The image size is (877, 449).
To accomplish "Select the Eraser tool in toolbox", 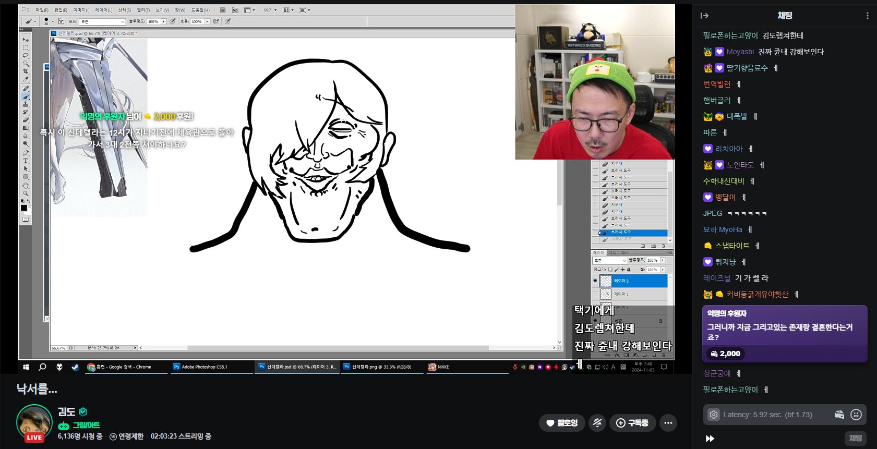I will pos(26,120).
